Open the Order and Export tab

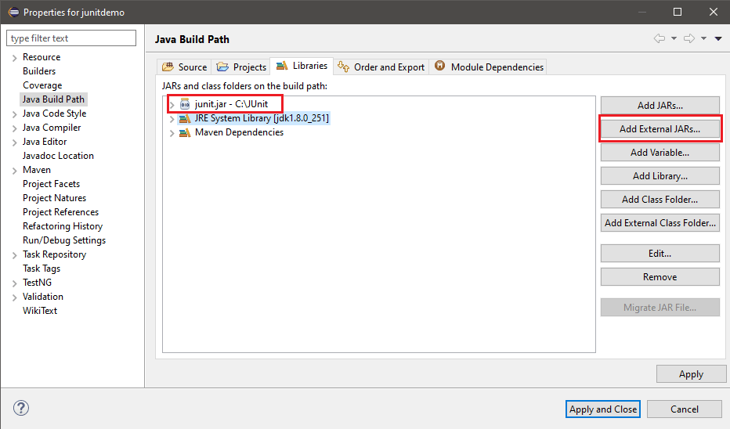tap(381, 67)
